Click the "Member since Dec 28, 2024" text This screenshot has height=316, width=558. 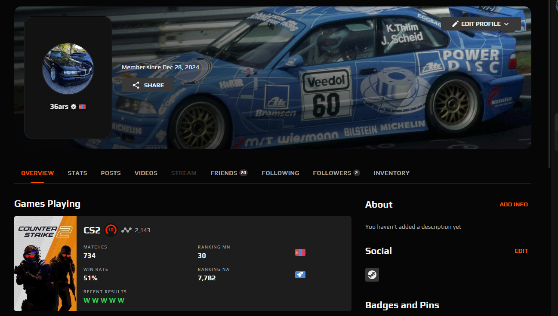click(160, 67)
